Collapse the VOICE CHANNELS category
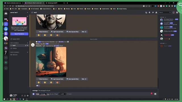Image resolution: width=182 pixels, height=102 pixels. [15, 52]
